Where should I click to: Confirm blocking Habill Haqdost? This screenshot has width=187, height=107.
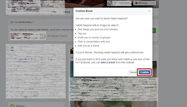(x=144, y=72)
